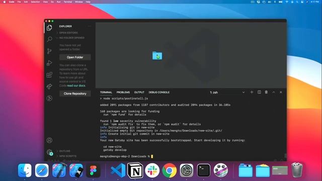Open the Live Share activity bar icon
This screenshot has height=181, width=322.
tap(49, 86)
